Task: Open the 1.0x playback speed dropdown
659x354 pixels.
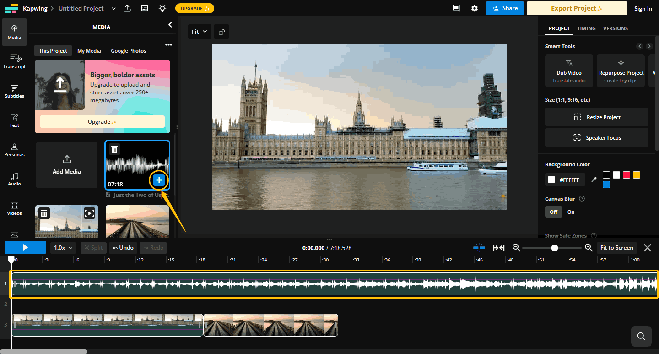Action: coord(63,248)
